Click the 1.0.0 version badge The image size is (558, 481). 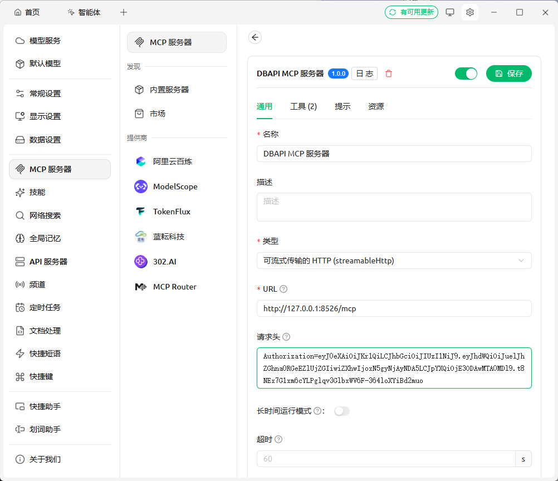point(338,73)
